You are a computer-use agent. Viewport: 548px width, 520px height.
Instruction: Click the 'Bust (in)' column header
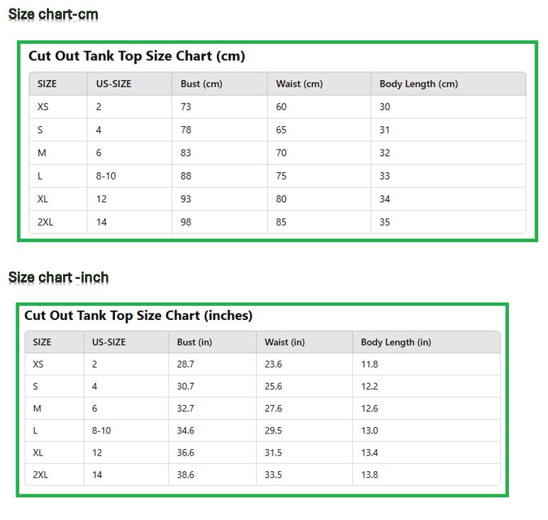[x=194, y=342]
